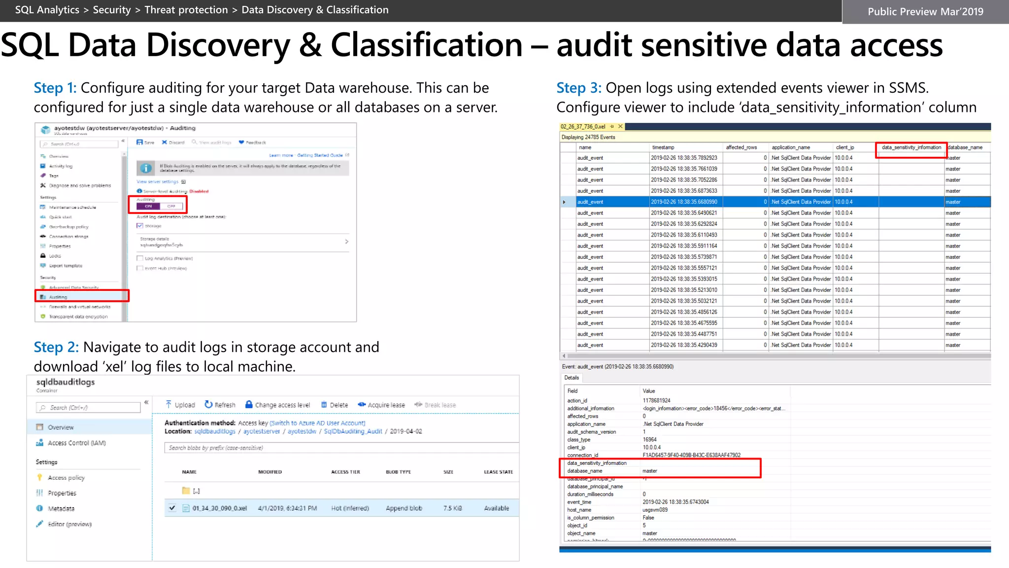Switch Auditing toggle to ON

click(148, 206)
